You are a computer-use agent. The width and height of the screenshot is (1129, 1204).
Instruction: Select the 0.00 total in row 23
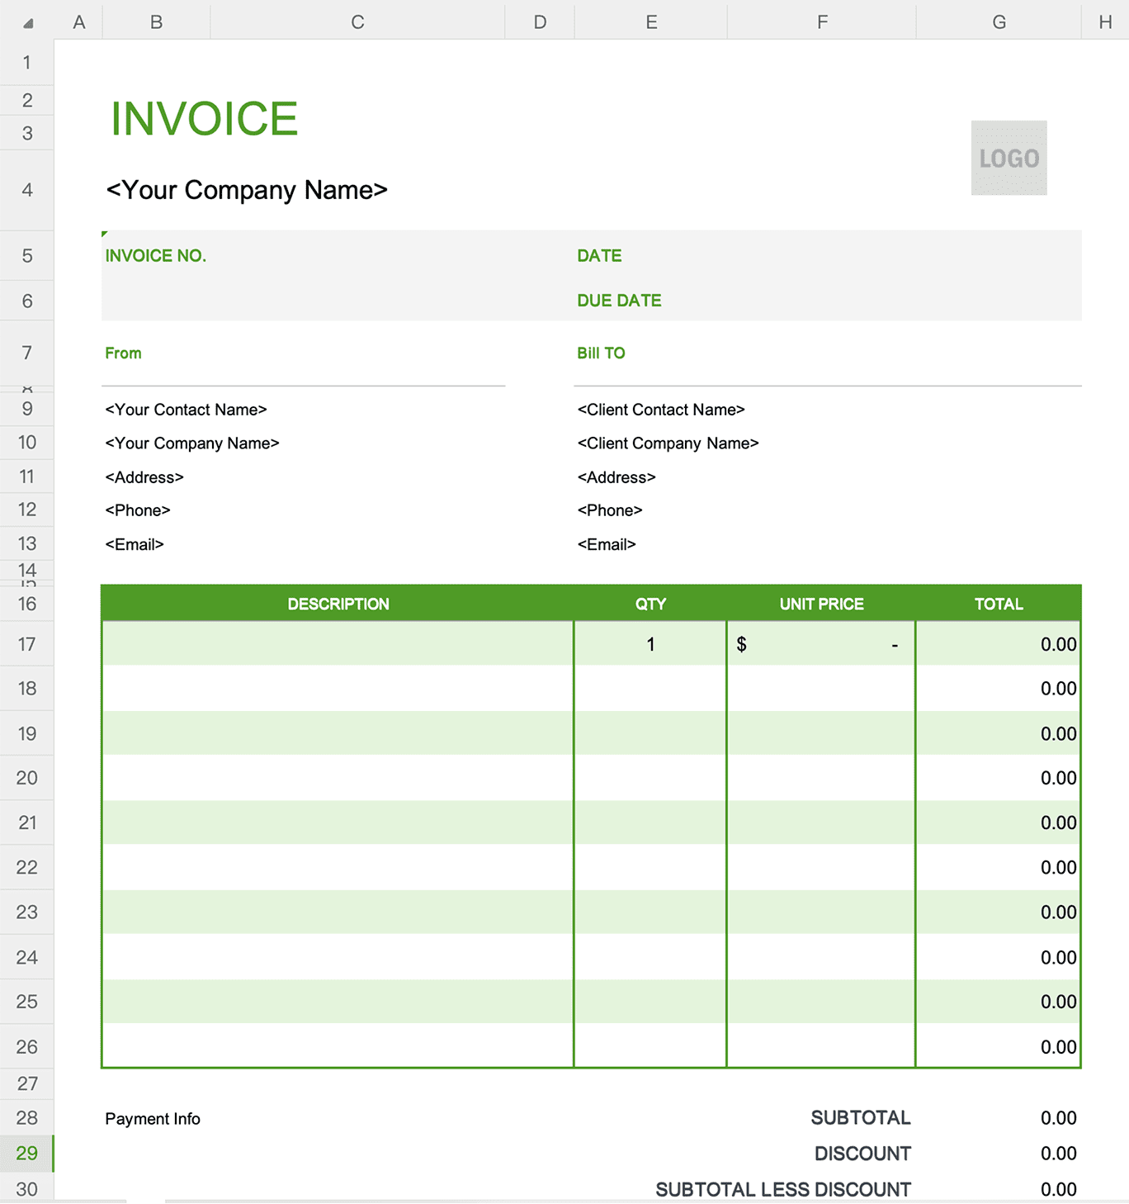(999, 912)
